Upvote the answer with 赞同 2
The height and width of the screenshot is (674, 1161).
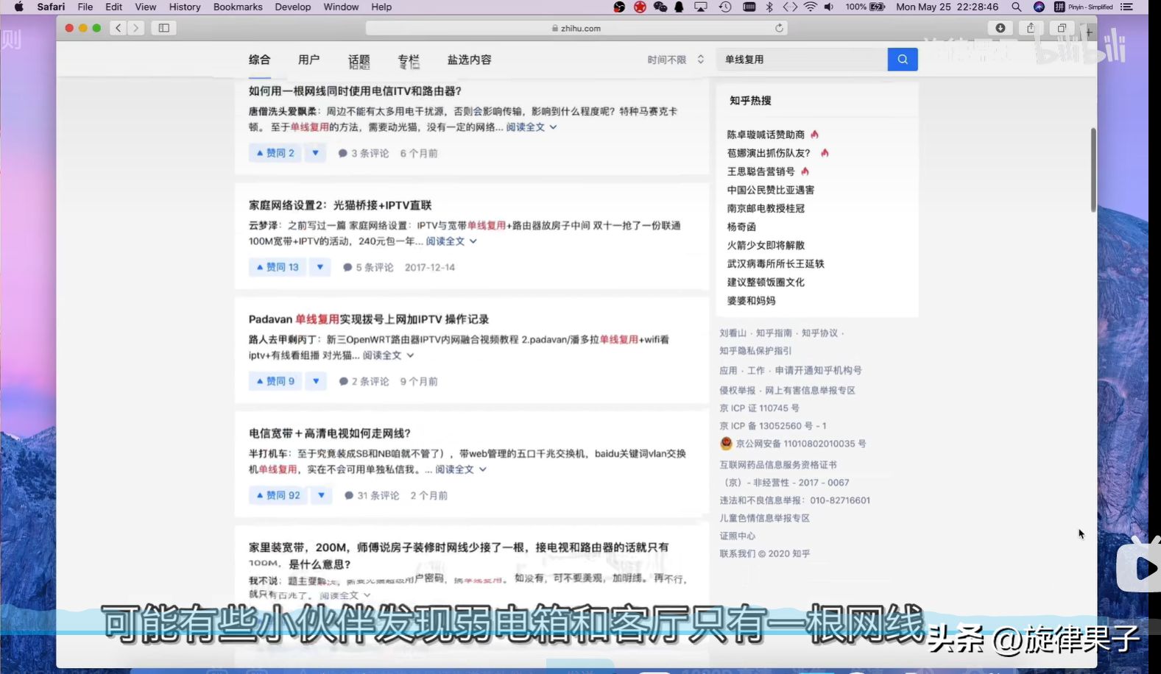pyautogui.click(x=275, y=153)
